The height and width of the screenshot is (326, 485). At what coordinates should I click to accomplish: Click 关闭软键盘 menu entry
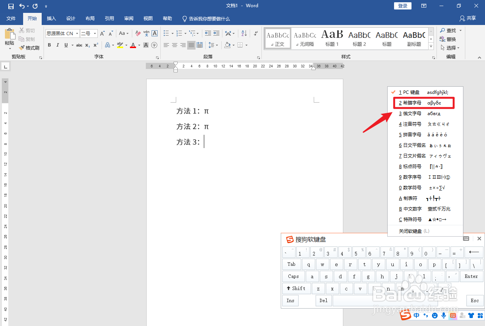click(425, 231)
